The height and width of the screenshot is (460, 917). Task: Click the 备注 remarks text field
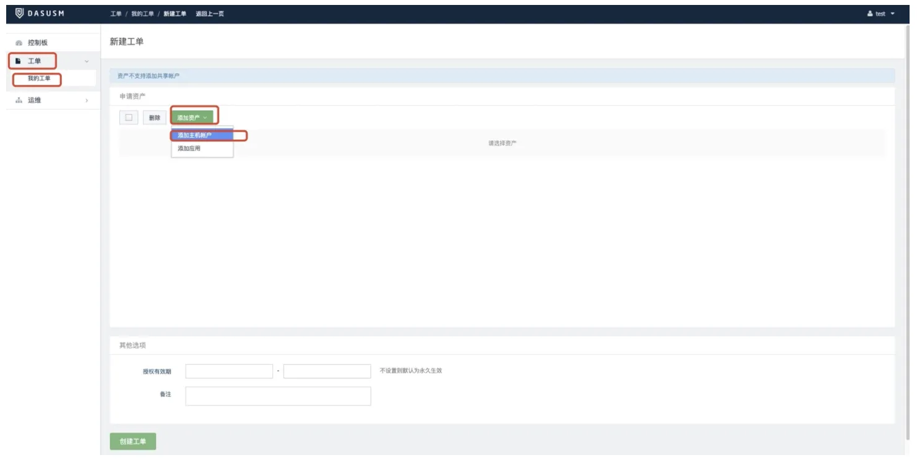[278, 396]
